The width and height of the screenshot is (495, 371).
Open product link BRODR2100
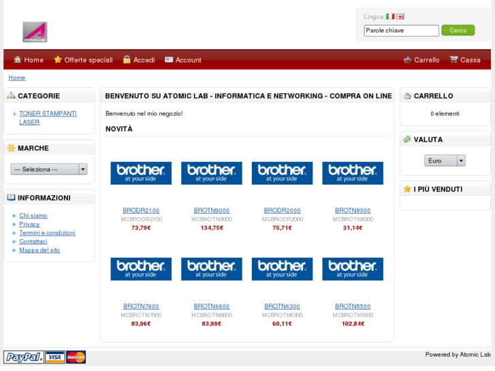(x=141, y=210)
